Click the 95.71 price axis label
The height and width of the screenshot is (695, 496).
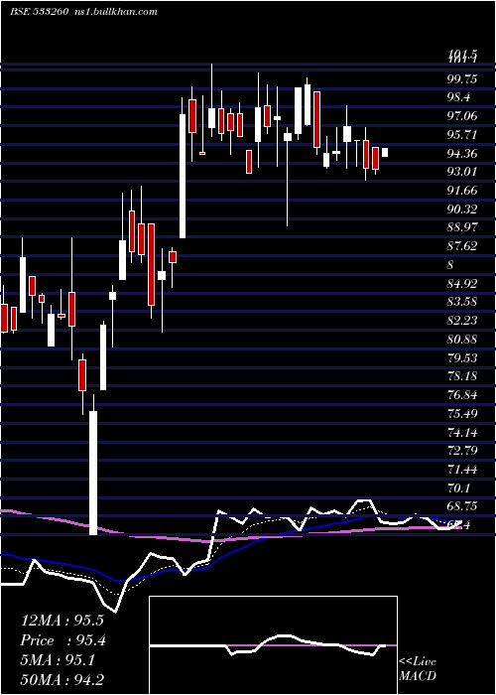462,135
